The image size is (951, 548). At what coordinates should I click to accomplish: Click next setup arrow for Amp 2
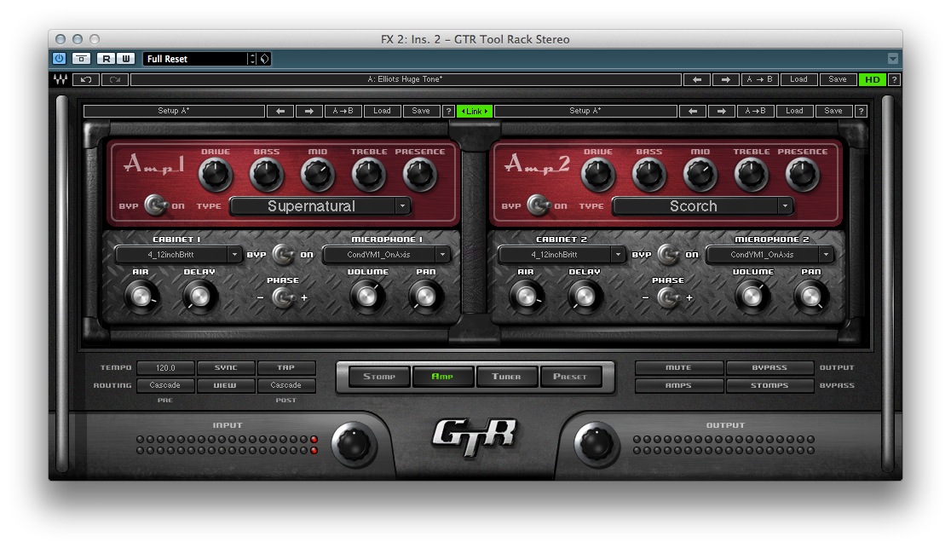tap(721, 111)
